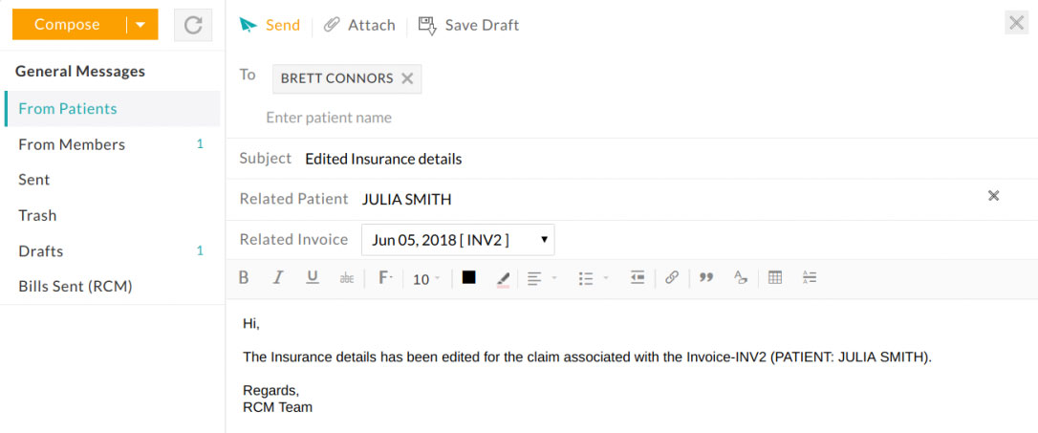Click the Save Draft button
Screen dimensions: 1038x433
469,25
